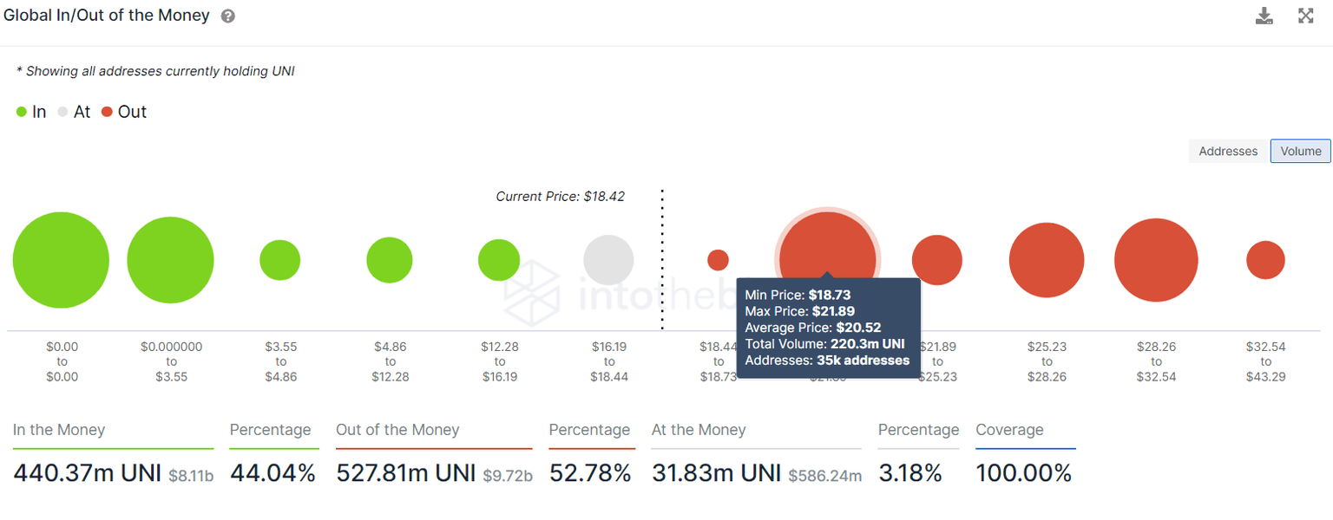Click the help question mark icon
Screen dimensions: 1333x520
227,16
